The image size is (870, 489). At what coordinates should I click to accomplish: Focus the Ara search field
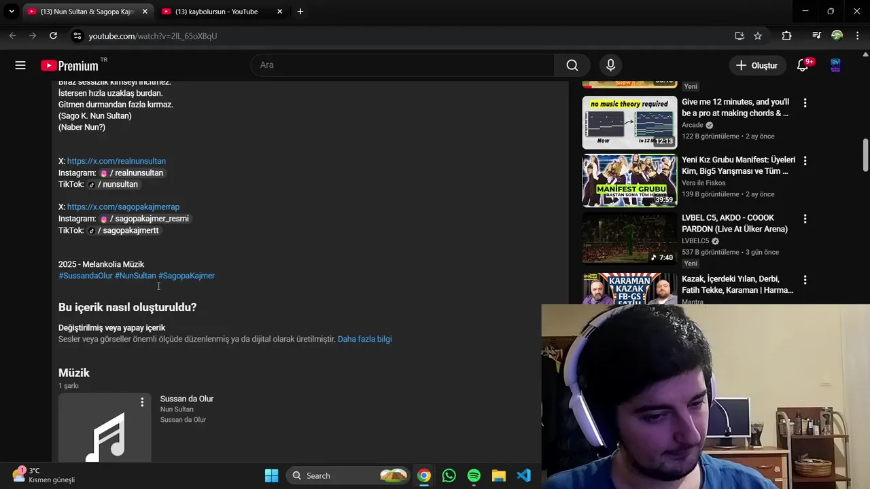402,65
